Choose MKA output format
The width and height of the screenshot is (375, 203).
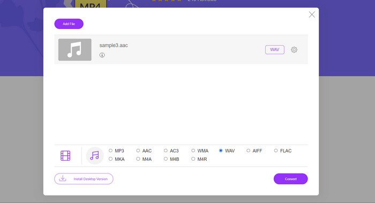point(110,159)
